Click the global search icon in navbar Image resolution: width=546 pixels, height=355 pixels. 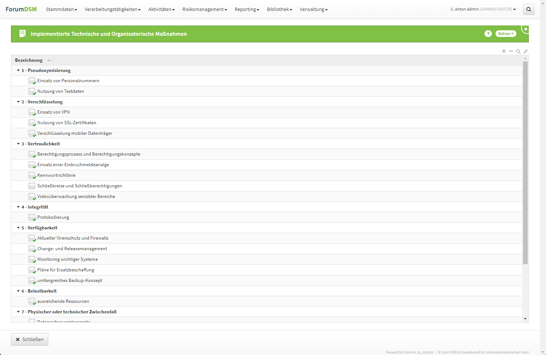click(x=528, y=9)
